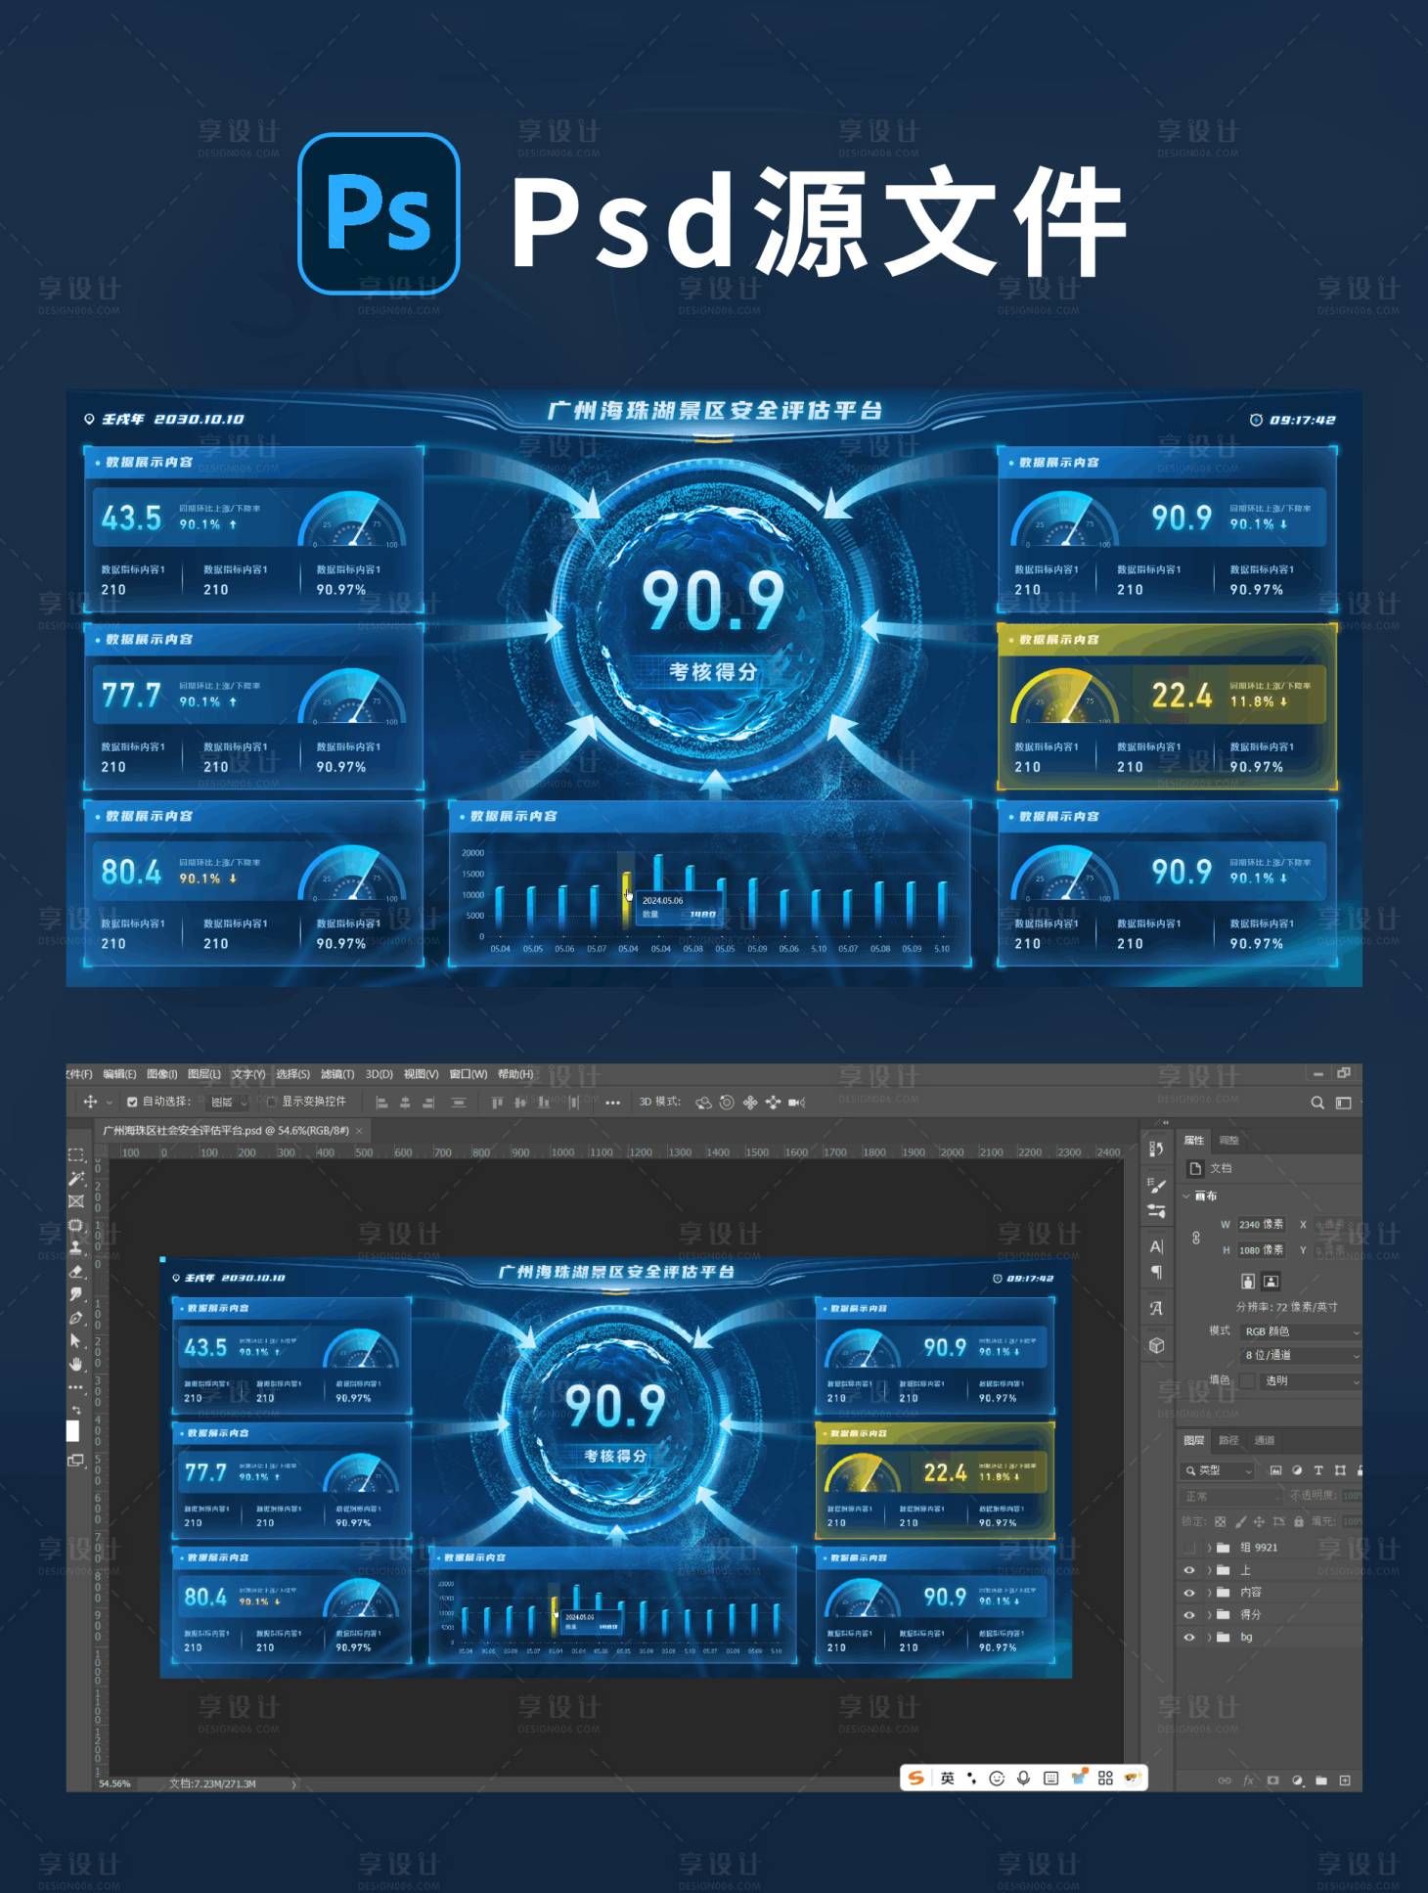Open the RGB 颜色 mode dropdown
Viewport: 1428px width, 1893px height.
click(1300, 1331)
